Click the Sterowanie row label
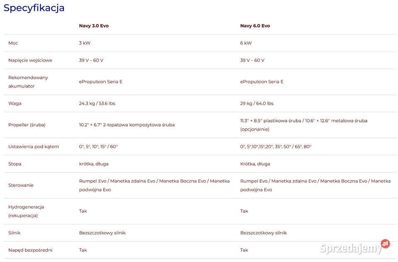Screen dimensions: 398x262 coord(21,185)
